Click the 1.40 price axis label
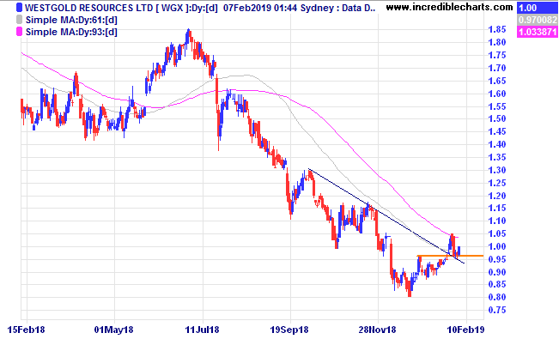559x339 pixels. 496,144
